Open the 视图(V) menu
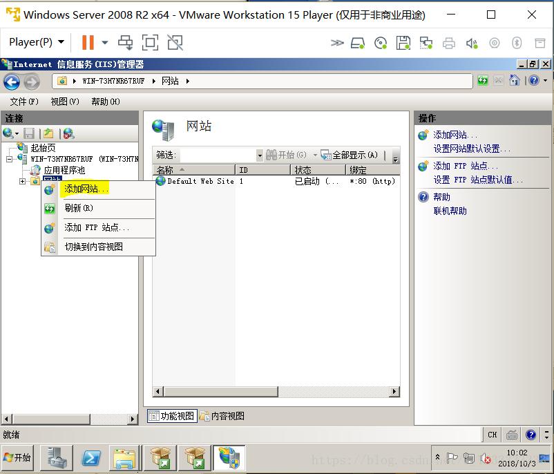554x474 pixels. (x=65, y=102)
